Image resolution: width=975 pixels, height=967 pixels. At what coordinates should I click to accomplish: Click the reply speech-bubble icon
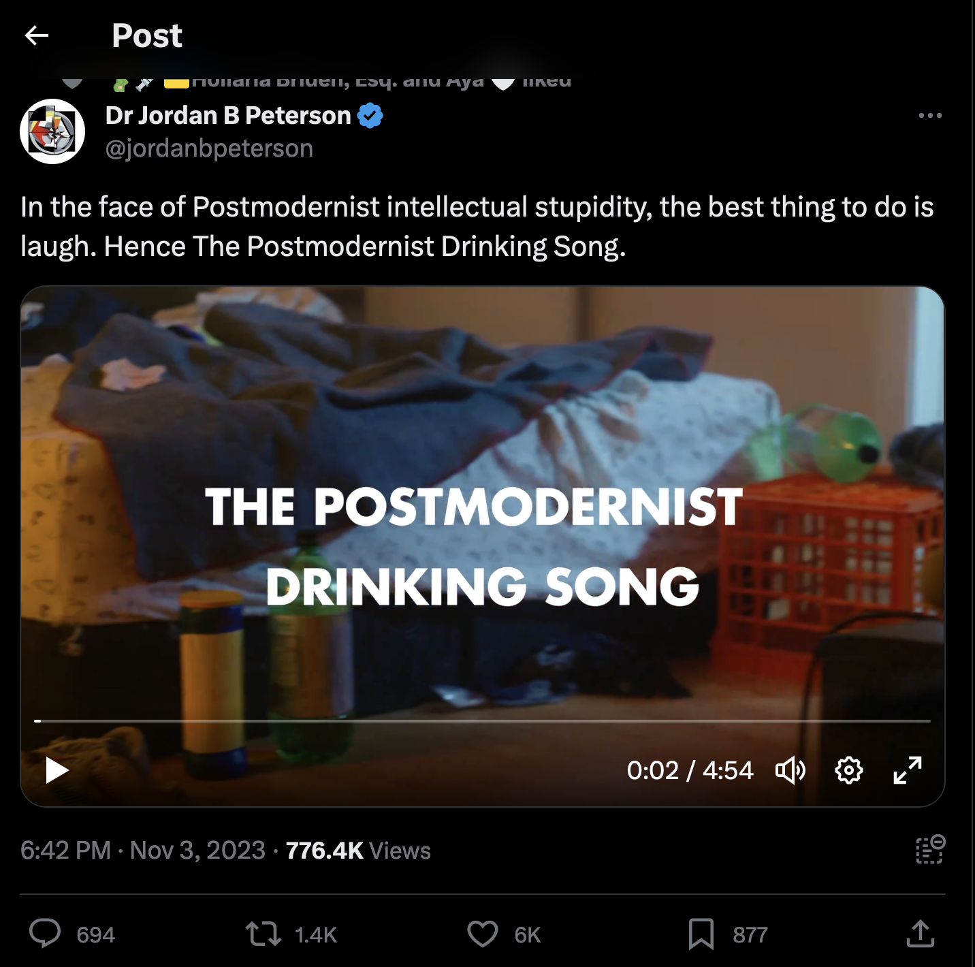[45, 934]
